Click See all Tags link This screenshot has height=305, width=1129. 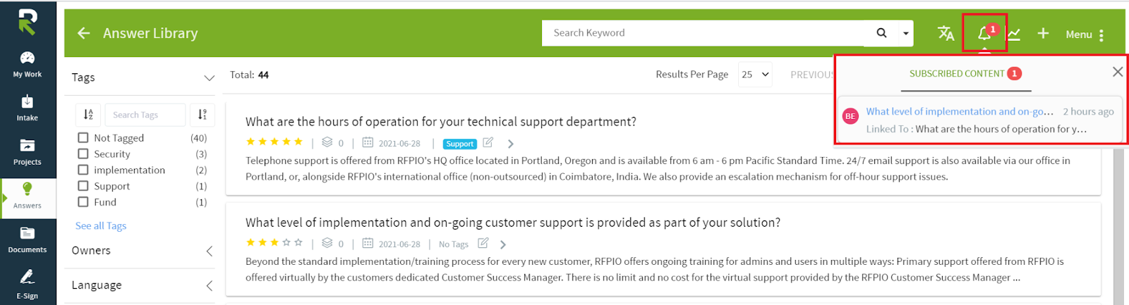click(101, 225)
